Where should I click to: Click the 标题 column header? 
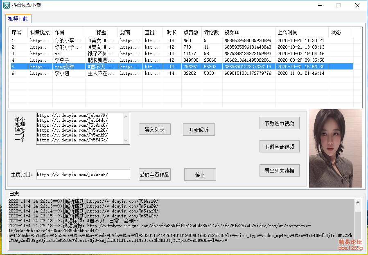click(x=102, y=32)
